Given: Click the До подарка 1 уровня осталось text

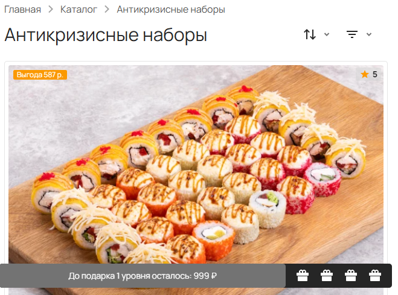Looking at the screenshot, I should [130, 276].
